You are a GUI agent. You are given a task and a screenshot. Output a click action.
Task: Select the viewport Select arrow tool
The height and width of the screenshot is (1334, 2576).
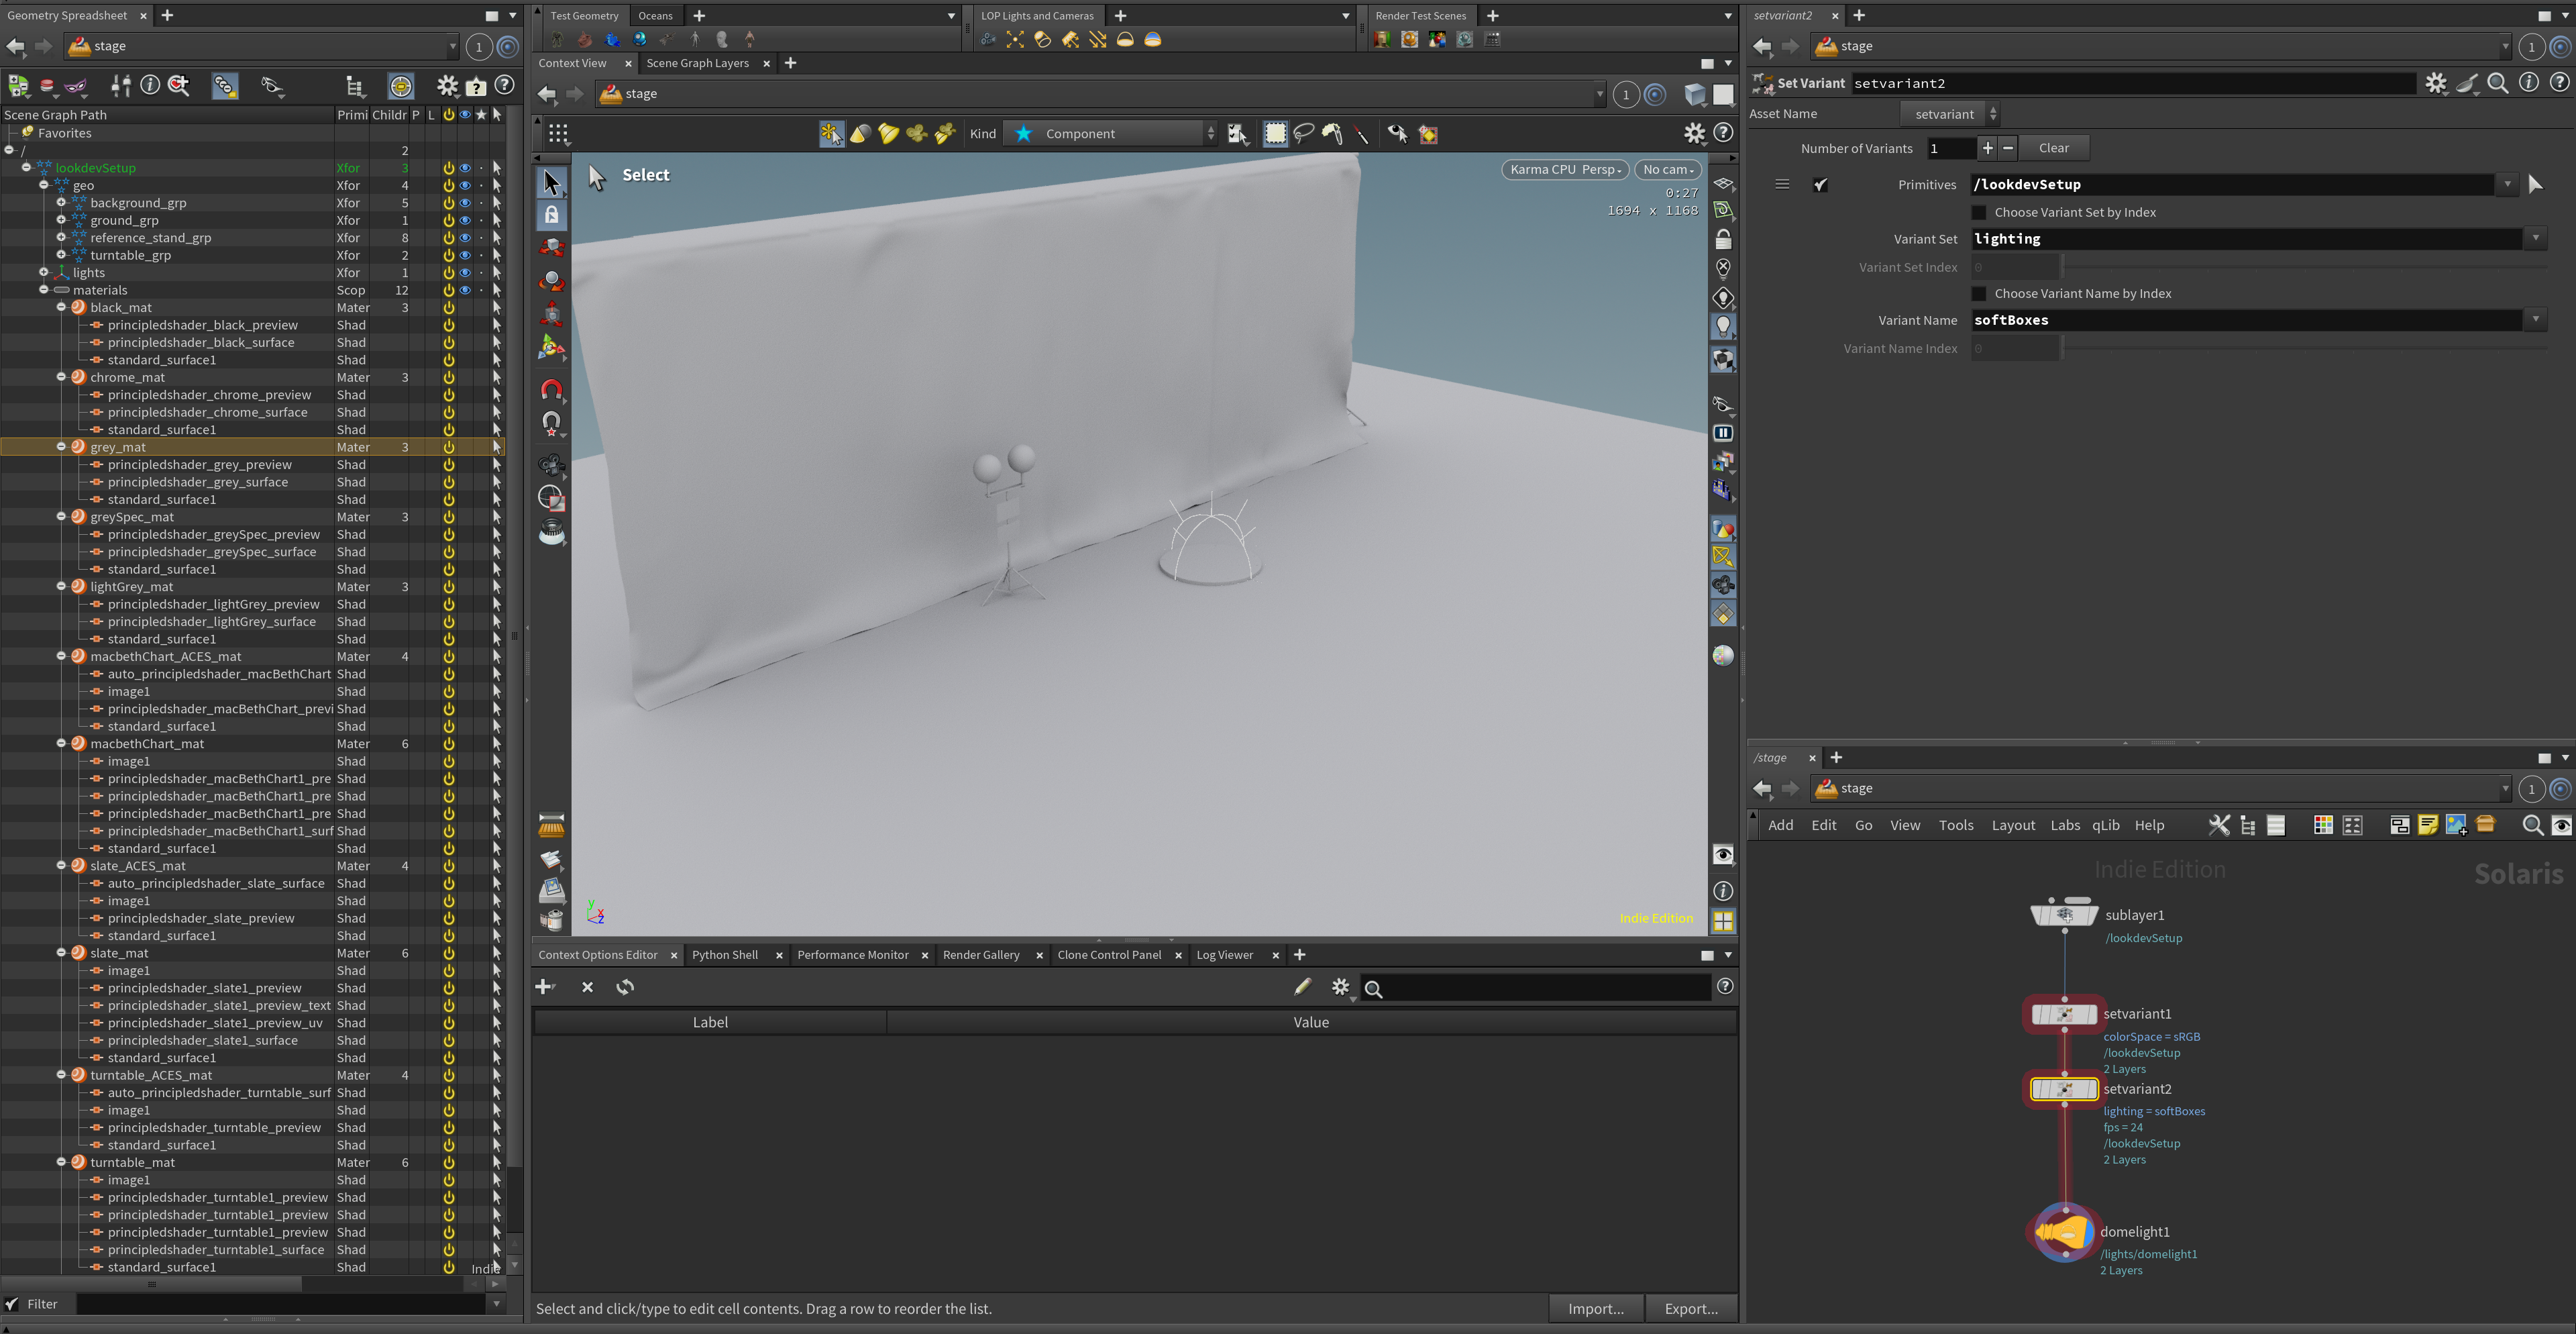tap(551, 182)
